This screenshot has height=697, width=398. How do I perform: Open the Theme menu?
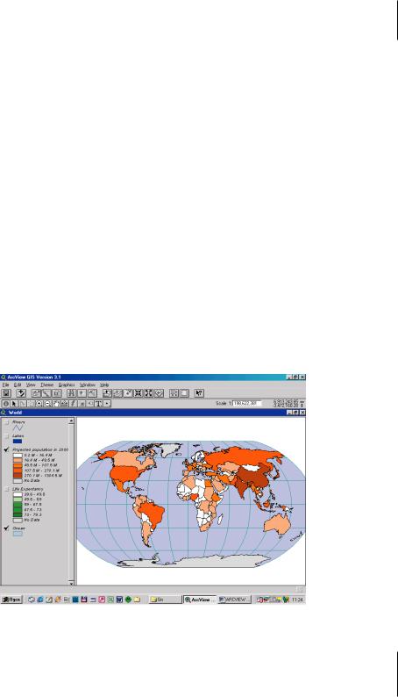tap(47, 384)
